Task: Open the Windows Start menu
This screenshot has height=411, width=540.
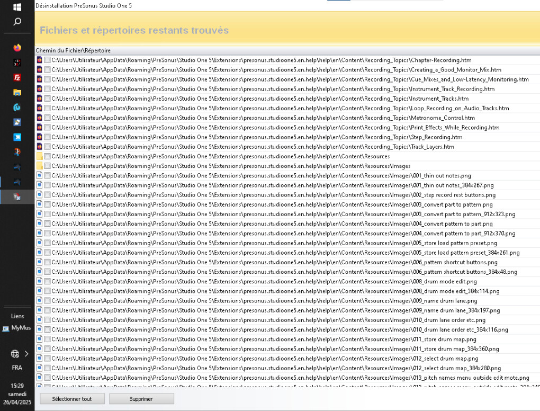Action: point(17,7)
